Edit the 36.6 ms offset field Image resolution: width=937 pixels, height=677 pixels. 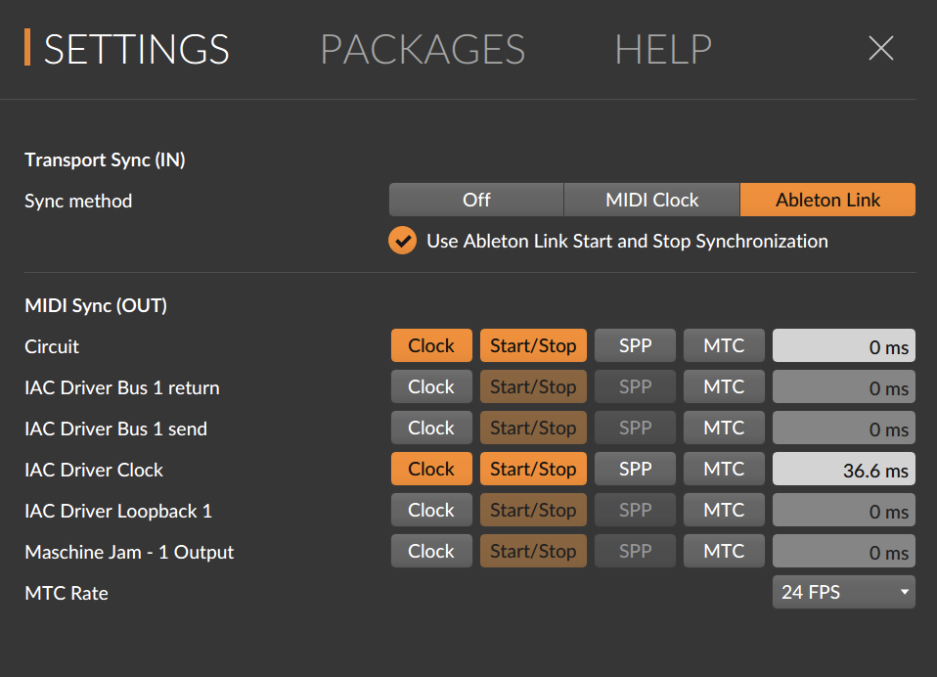[x=844, y=469]
